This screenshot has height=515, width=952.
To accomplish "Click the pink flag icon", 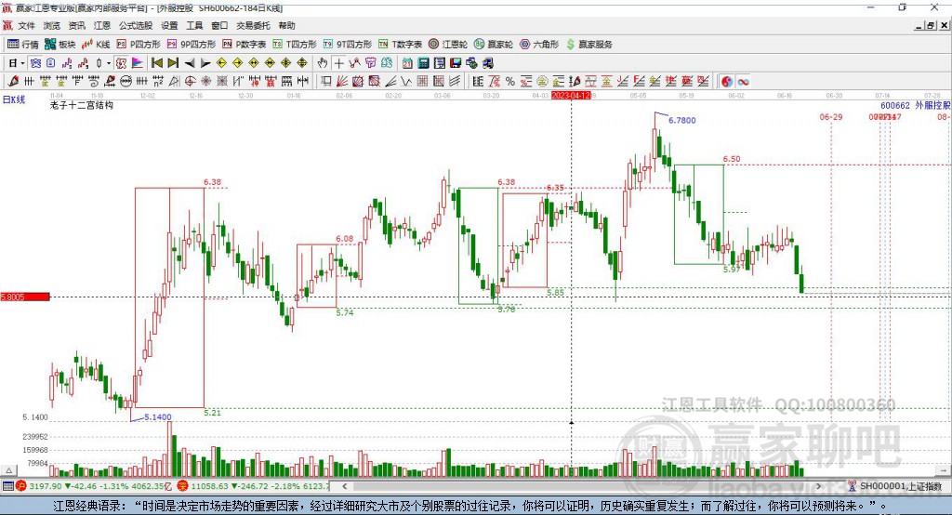I will 138,63.
